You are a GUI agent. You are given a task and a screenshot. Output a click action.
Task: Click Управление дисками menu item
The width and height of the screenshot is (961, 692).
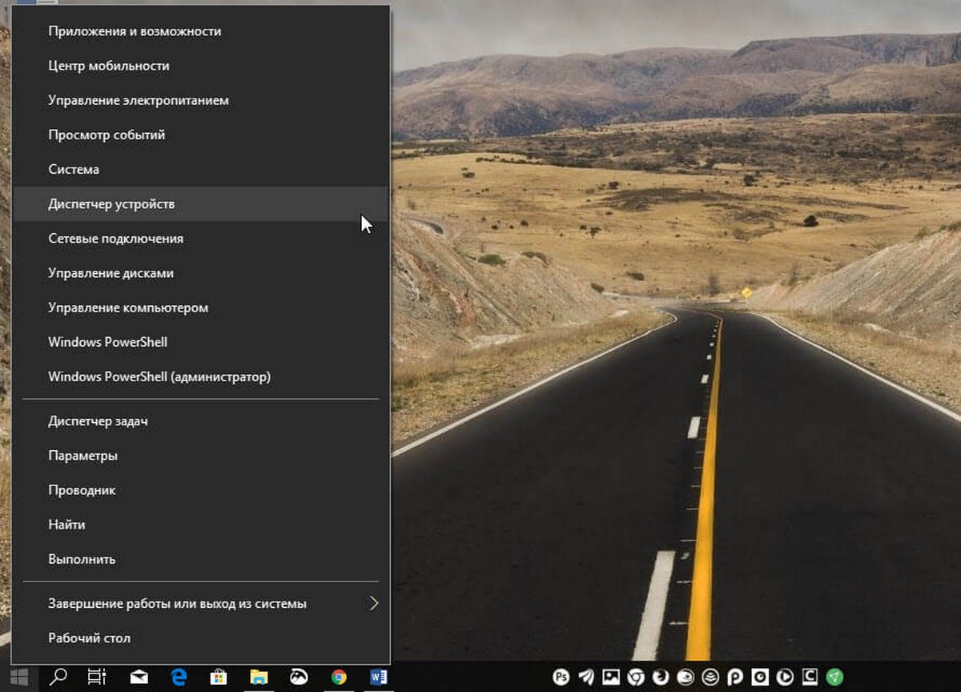click(x=111, y=273)
